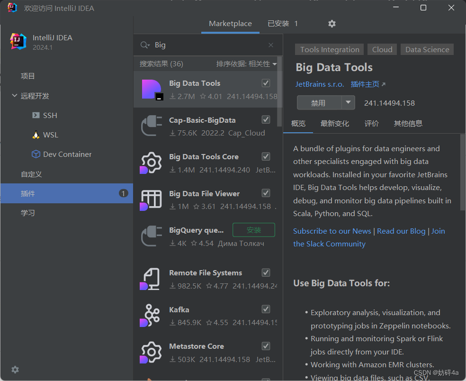Click the update count badge 1 on 插件
Image resolution: width=466 pixels, height=381 pixels.
[123, 193]
